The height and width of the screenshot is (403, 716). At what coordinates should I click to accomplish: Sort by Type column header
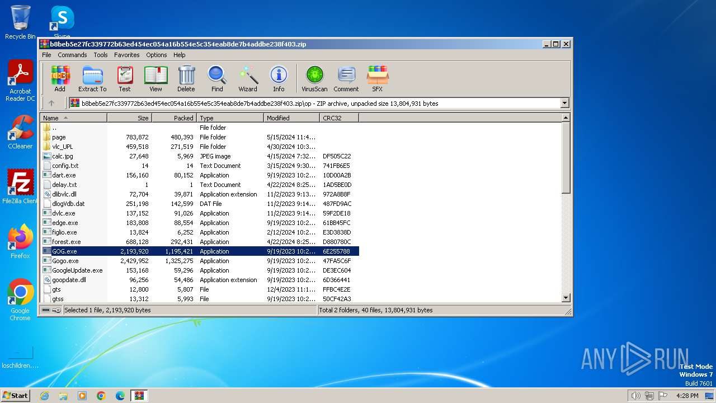click(x=230, y=118)
